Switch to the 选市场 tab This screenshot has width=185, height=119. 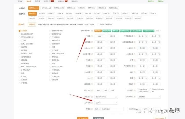[38, 1]
